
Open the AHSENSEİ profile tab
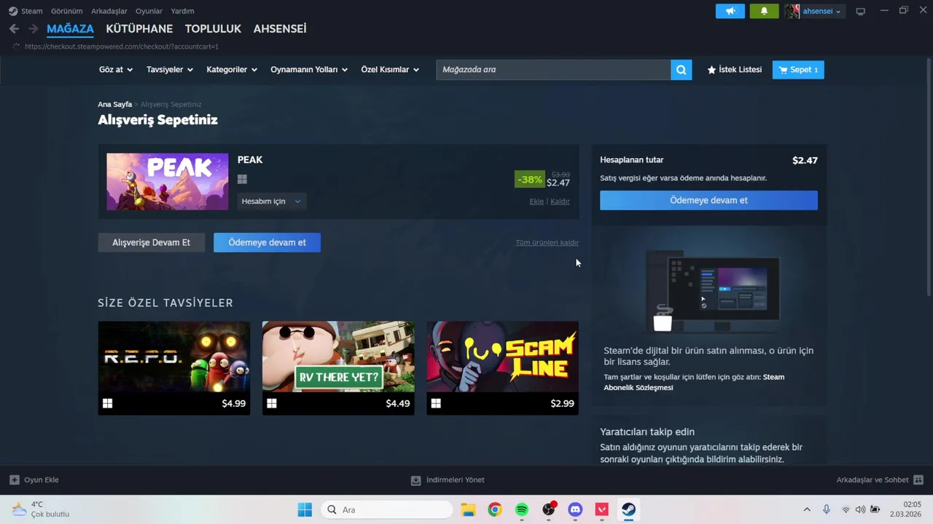[280, 28]
